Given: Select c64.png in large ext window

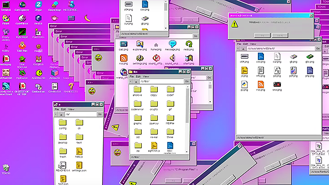Looking at the screenshot, I should pyautogui.click(x=244, y=58).
